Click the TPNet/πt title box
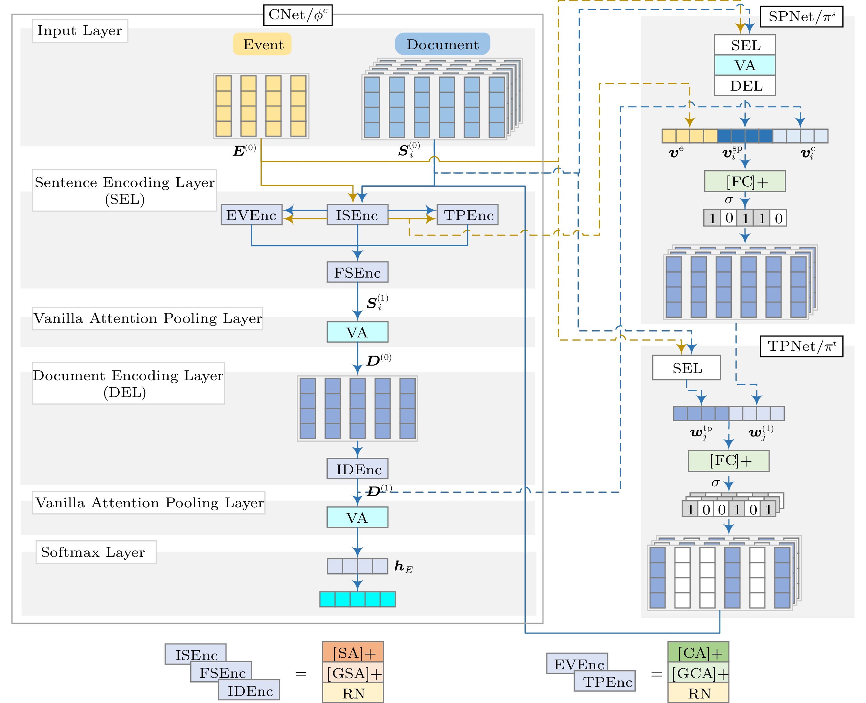Viewport: 866px width, 703px height. tap(801, 346)
